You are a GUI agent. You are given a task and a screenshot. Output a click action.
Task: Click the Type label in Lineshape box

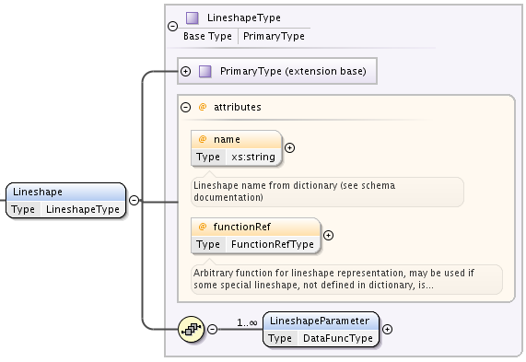[x=23, y=209]
